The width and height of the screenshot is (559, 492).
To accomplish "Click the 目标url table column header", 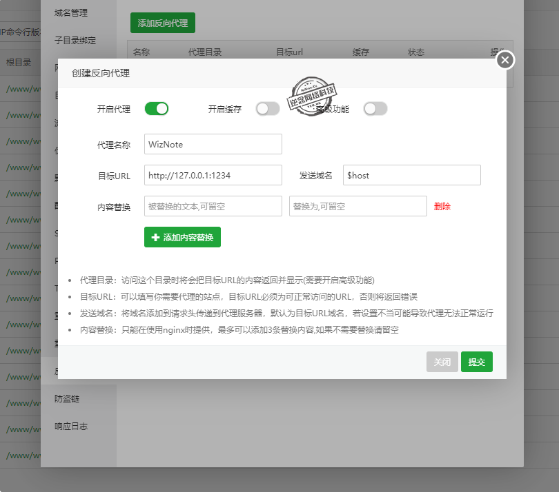I will [x=289, y=52].
